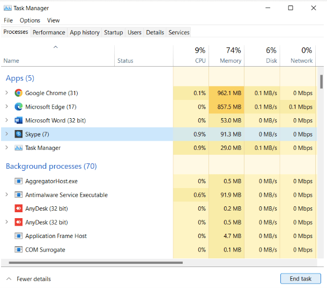Expand the Google Chrome process group
The width and height of the screenshot is (327, 288).
coord(6,92)
